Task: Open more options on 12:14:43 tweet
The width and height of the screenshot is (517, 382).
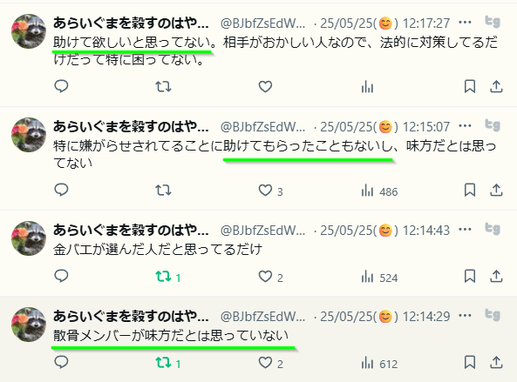Action: click(465, 230)
